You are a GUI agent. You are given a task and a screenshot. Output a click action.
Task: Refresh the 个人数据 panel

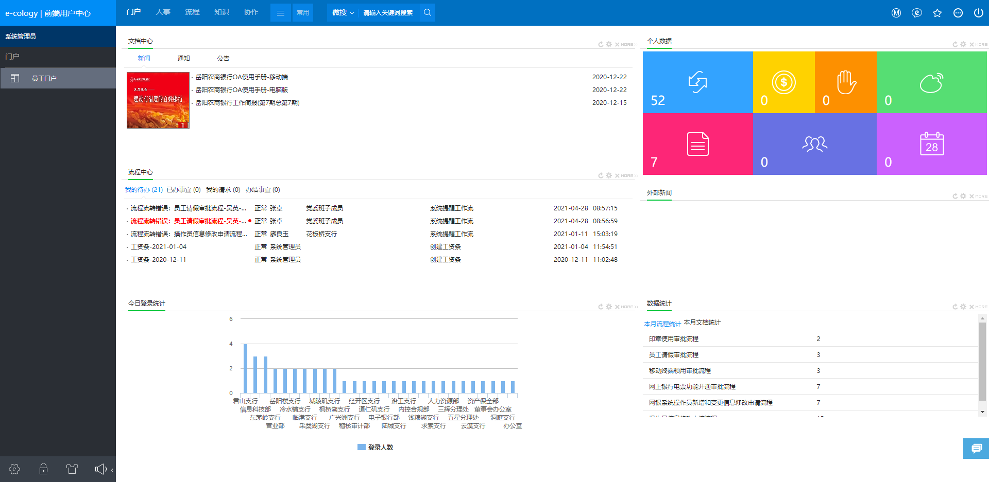coord(955,44)
